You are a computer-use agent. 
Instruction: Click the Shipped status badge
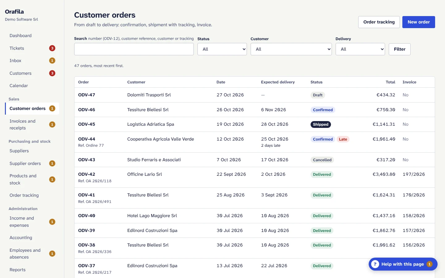[x=320, y=124]
